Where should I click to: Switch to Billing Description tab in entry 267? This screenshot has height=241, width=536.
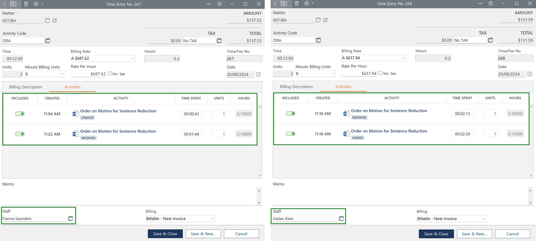pyautogui.click(x=26, y=87)
